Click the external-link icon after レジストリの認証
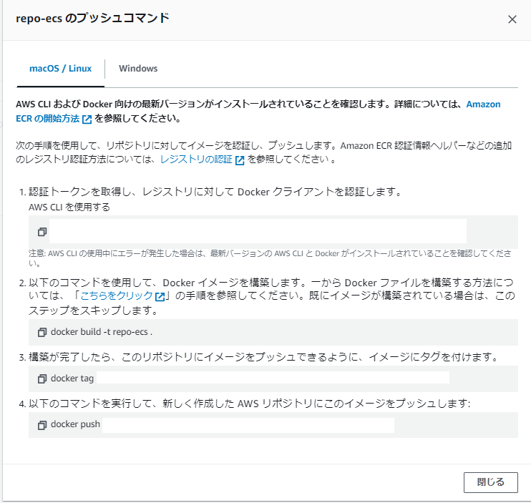 (x=240, y=160)
